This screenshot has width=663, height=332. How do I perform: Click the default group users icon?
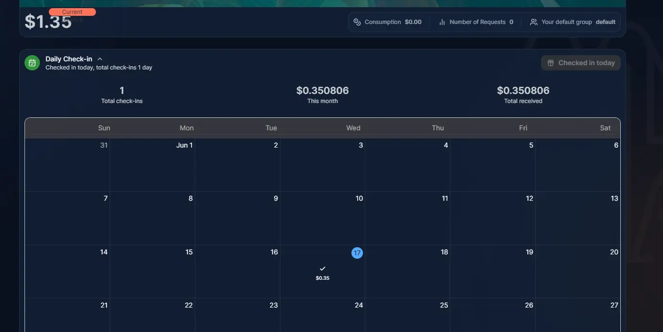point(533,22)
